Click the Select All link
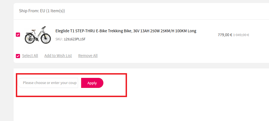 click(30, 56)
